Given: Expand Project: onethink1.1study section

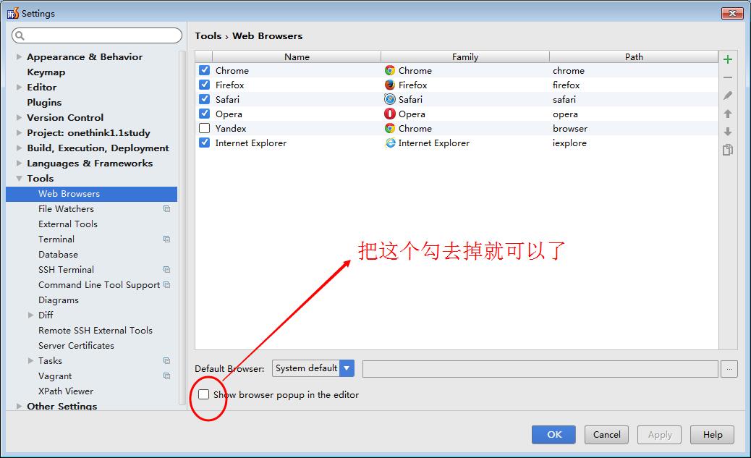Looking at the screenshot, I should pyautogui.click(x=19, y=132).
